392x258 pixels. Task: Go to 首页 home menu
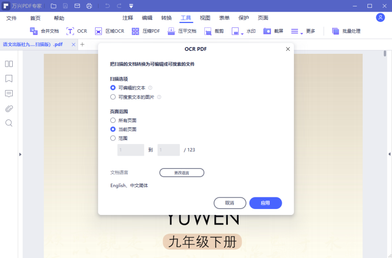tap(35, 18)
